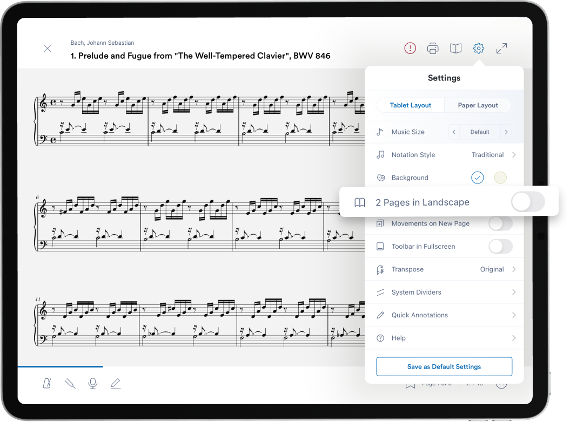
Task: Click the Toolbar in Fullscreen square icon
Action: pyautogui.click(x=380, y=246)
